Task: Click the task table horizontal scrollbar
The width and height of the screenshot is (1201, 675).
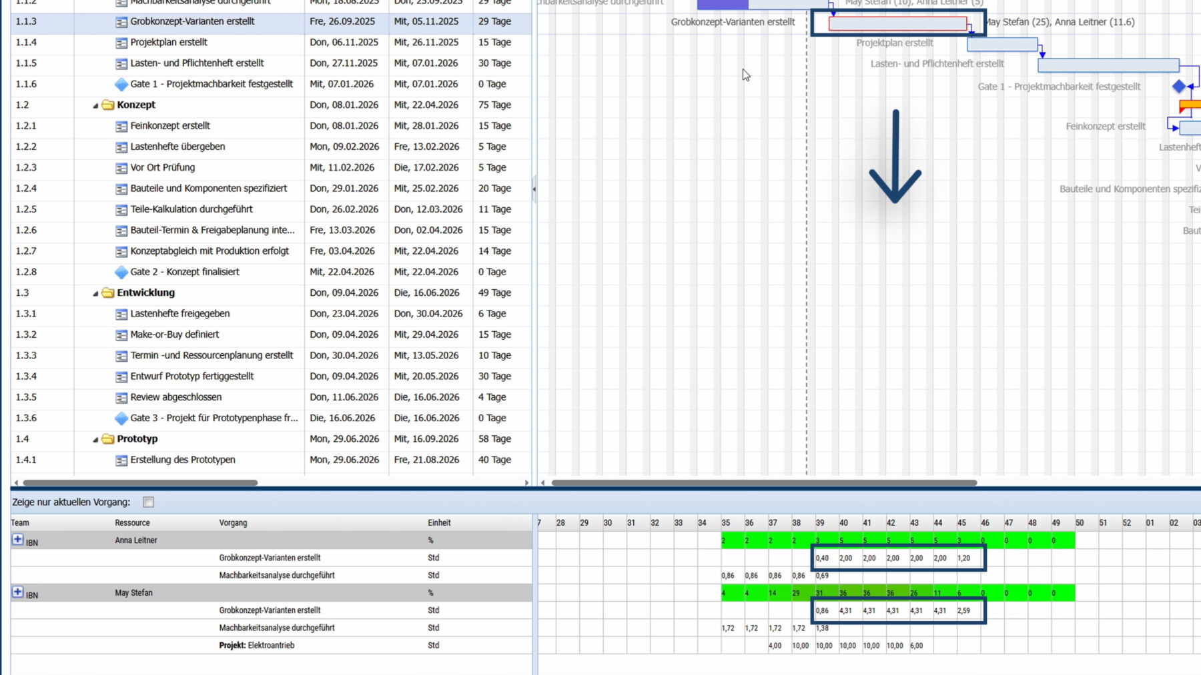Action: pos(140,482)
